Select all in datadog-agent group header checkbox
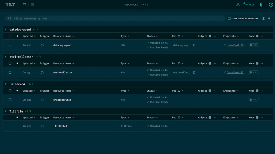Image resolution: width=275 pixels, height=154 pixels. pos(10,36)
